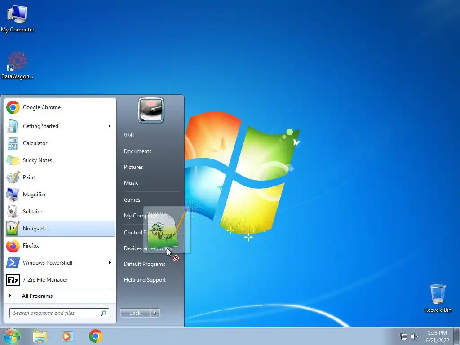Click the Start orb button
The height and width of the screenshot is (345, 460).
12,336
